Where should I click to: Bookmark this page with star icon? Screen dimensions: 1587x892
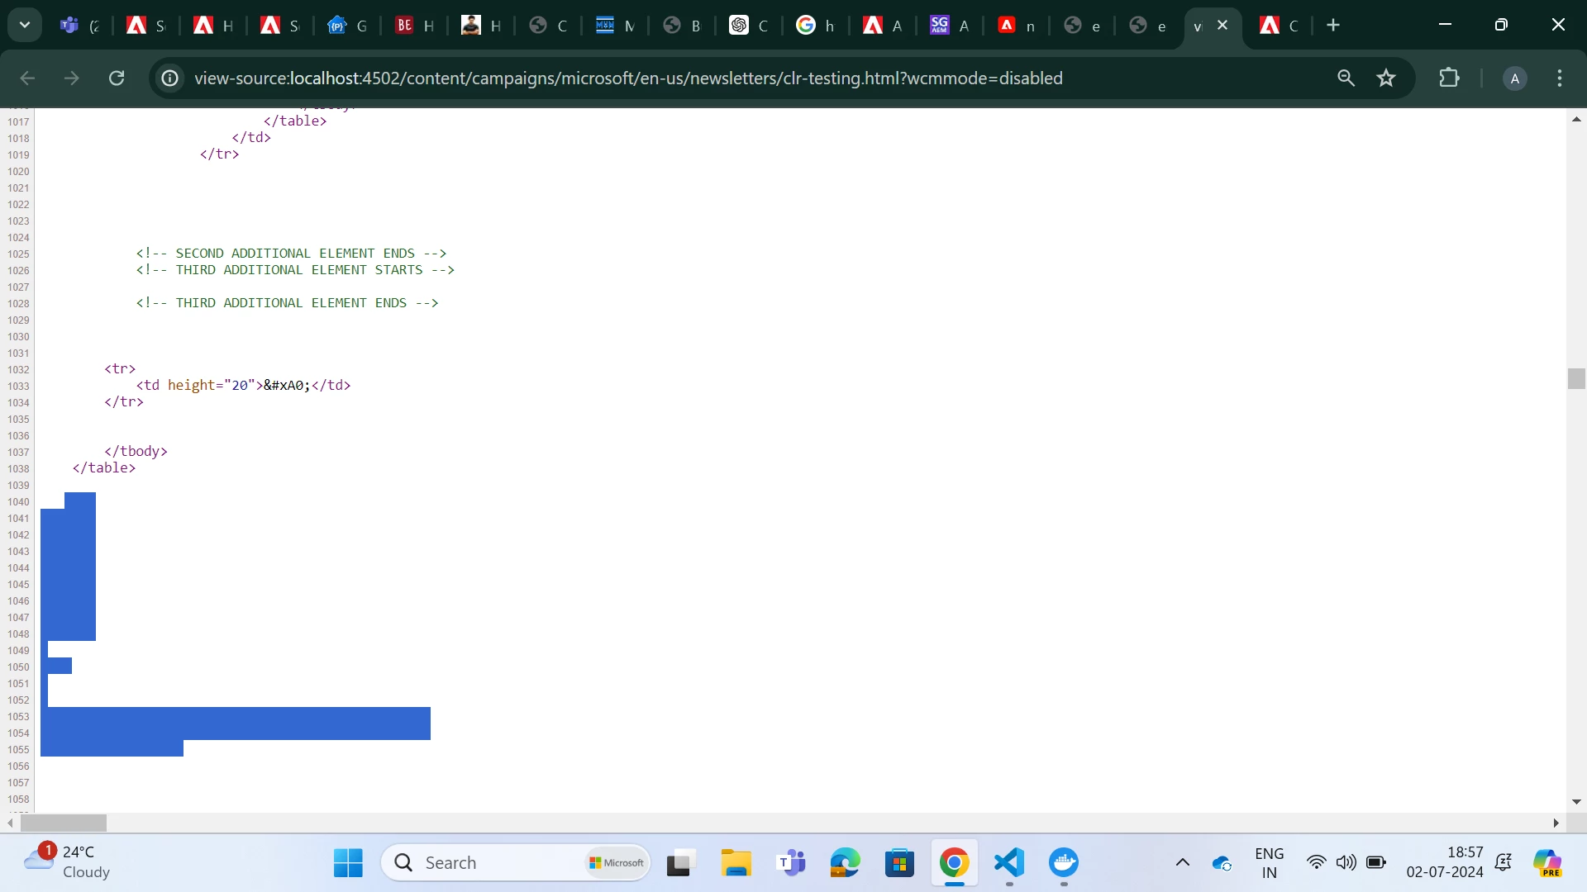(x=1386, y=78)
